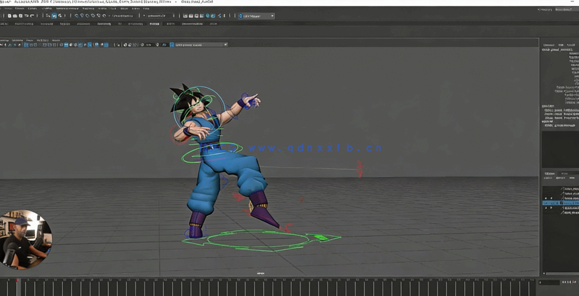Click the red current-frame marker on the timeline
Screen dimensions: 579x296
pos(17,281)
